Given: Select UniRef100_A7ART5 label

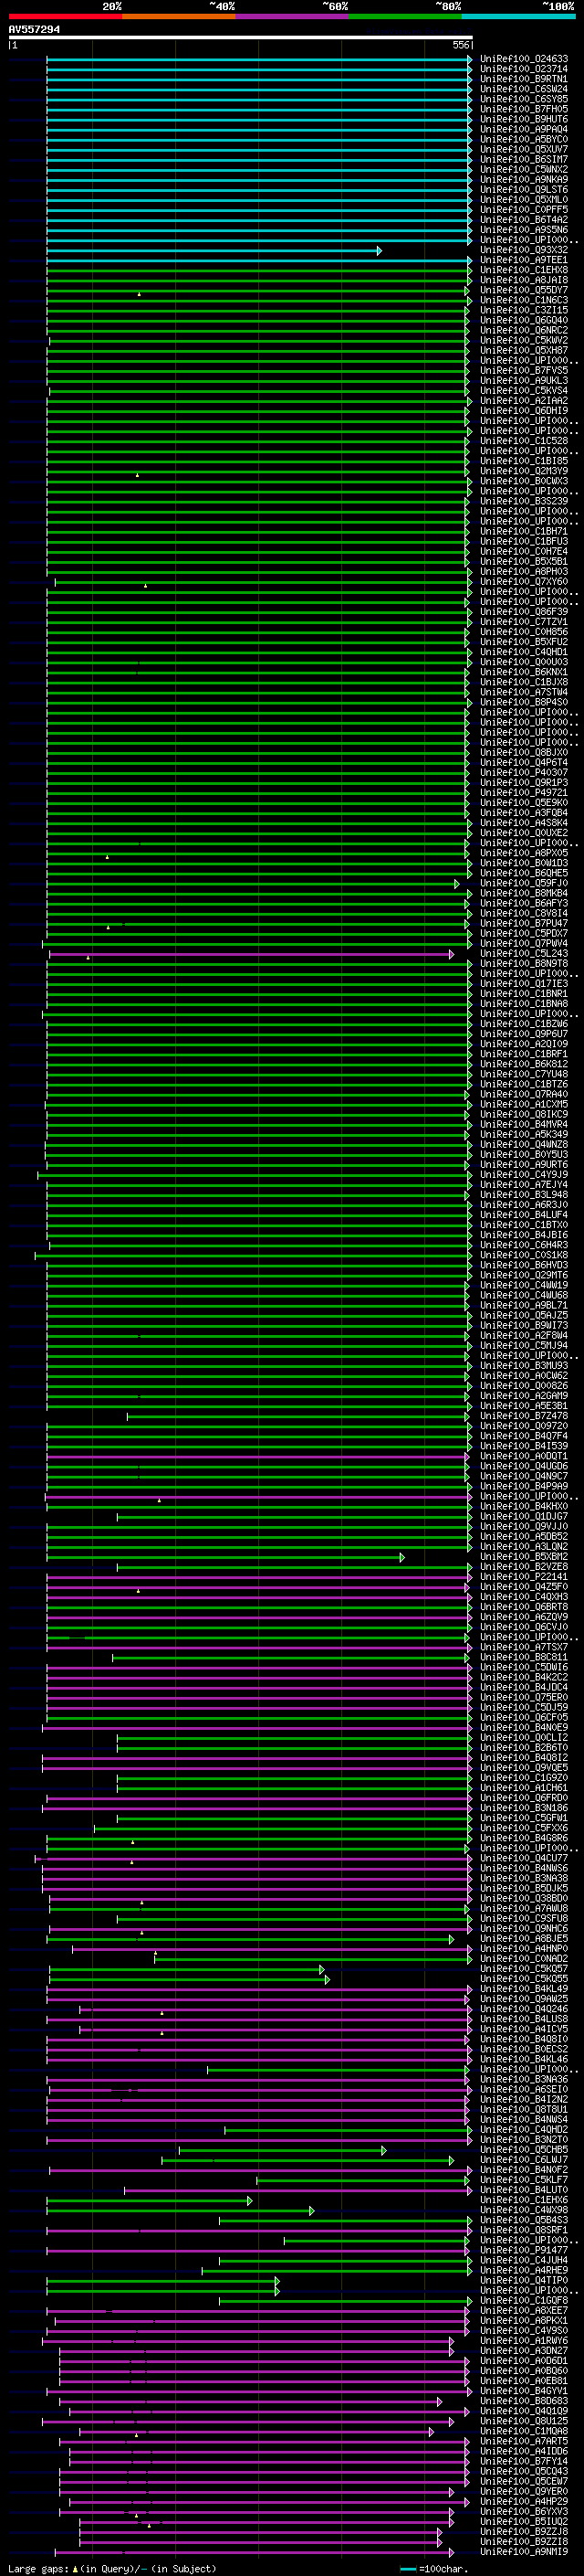Looking at the screenshot, I should tap(524, 2441).
